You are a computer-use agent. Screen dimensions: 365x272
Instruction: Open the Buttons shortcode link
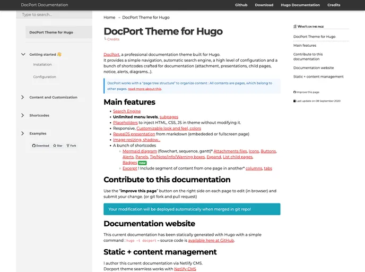point(268,151)
